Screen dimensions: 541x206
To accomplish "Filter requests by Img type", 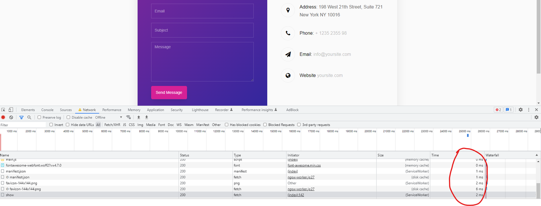I will click(x=140, y=125).
